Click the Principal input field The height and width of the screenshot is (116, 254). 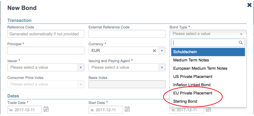coord(46,51)
